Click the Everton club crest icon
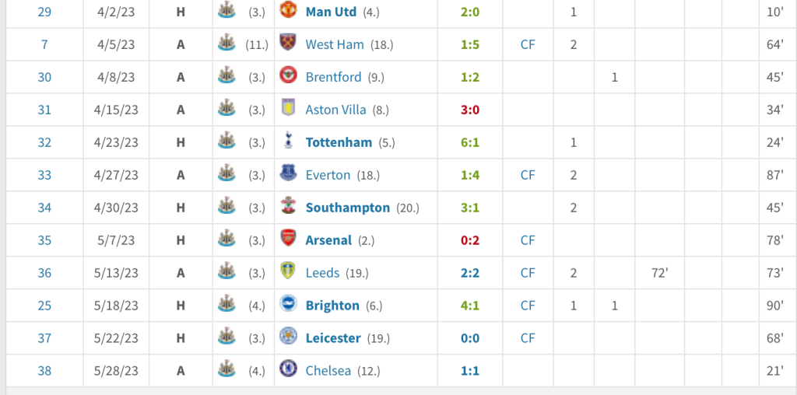This screenshot has width=797, height=395. pos(288,174)
